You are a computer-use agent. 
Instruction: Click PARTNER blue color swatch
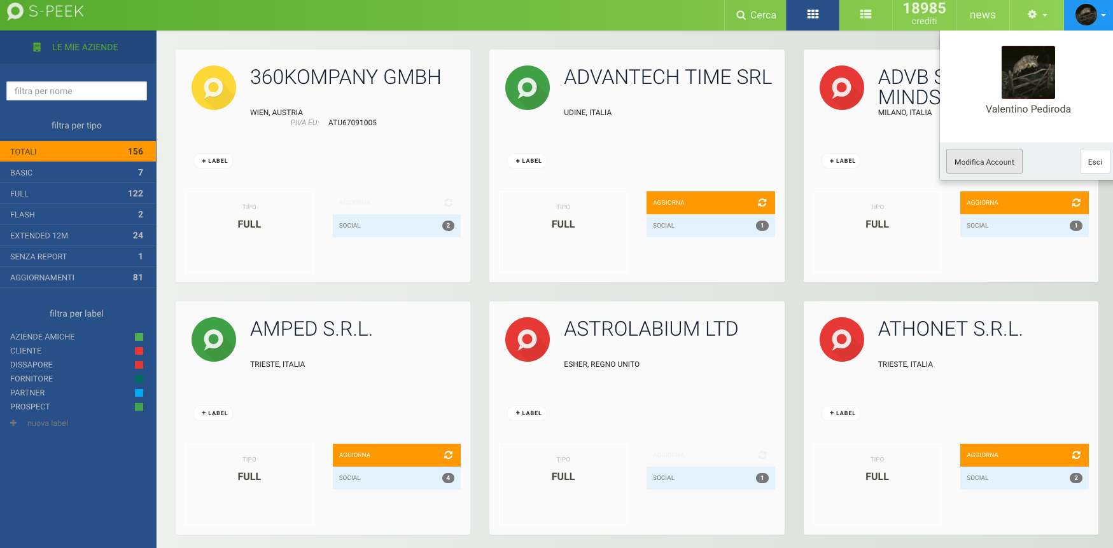[x=139, y=393]
